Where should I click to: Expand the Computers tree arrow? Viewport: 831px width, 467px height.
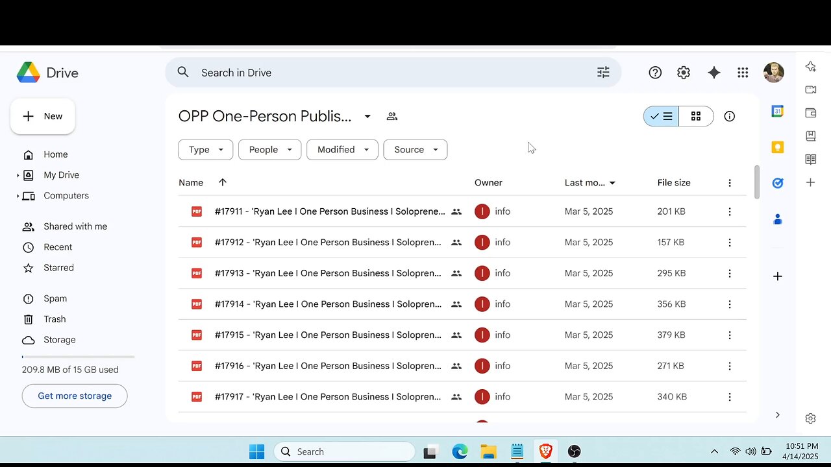coord(18,196)
